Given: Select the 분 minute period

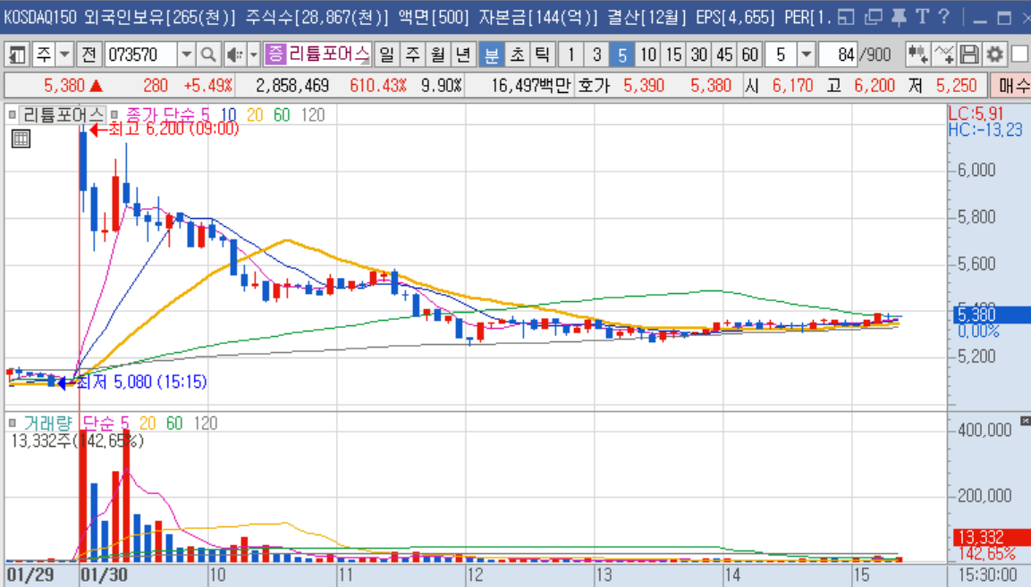Looking at the screenshot, I should click(x=492, y=55).
